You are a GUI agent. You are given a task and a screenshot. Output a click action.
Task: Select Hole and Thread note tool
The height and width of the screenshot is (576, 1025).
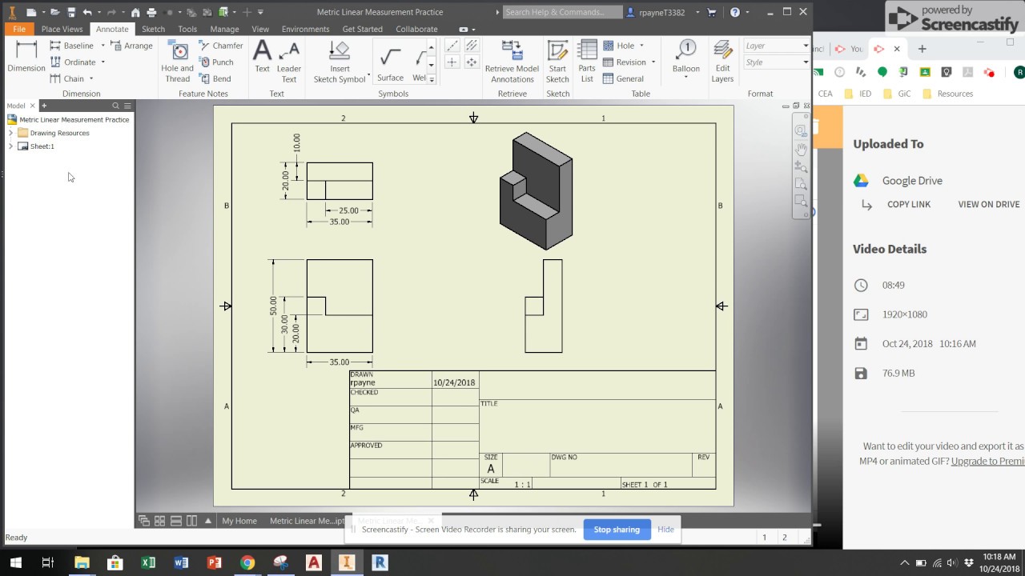pyautogui.click(x=177, y=62)
